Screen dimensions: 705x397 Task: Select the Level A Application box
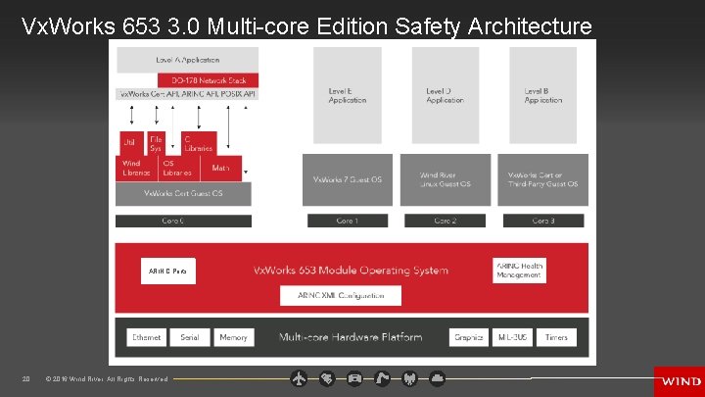pos(187,60)
